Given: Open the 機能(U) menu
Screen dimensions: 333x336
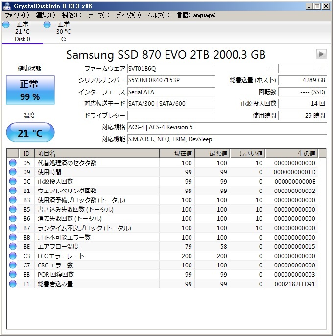Looking at the screenshot, I should (x=72, y=15).
